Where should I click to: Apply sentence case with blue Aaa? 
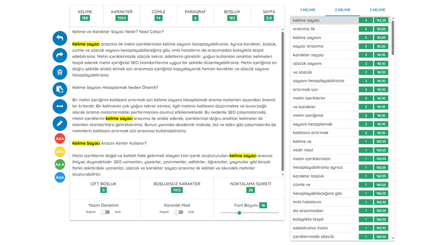click(x=60, y=177)
